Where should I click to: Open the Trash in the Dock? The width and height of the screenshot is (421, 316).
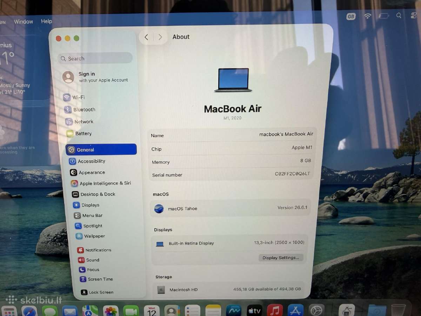(x=398, y=310)
